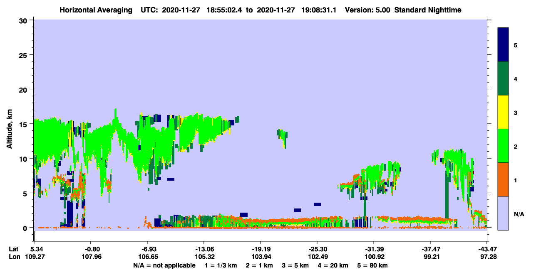Screen dimensions: 541x277
Task: Select the dark green colorbar segment labeled 4
Action: click(x=503, y=78)
